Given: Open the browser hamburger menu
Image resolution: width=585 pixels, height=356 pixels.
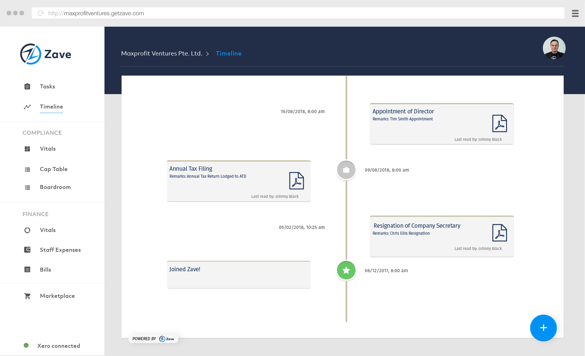Looking at the screenshot, I should pos(575,13).
